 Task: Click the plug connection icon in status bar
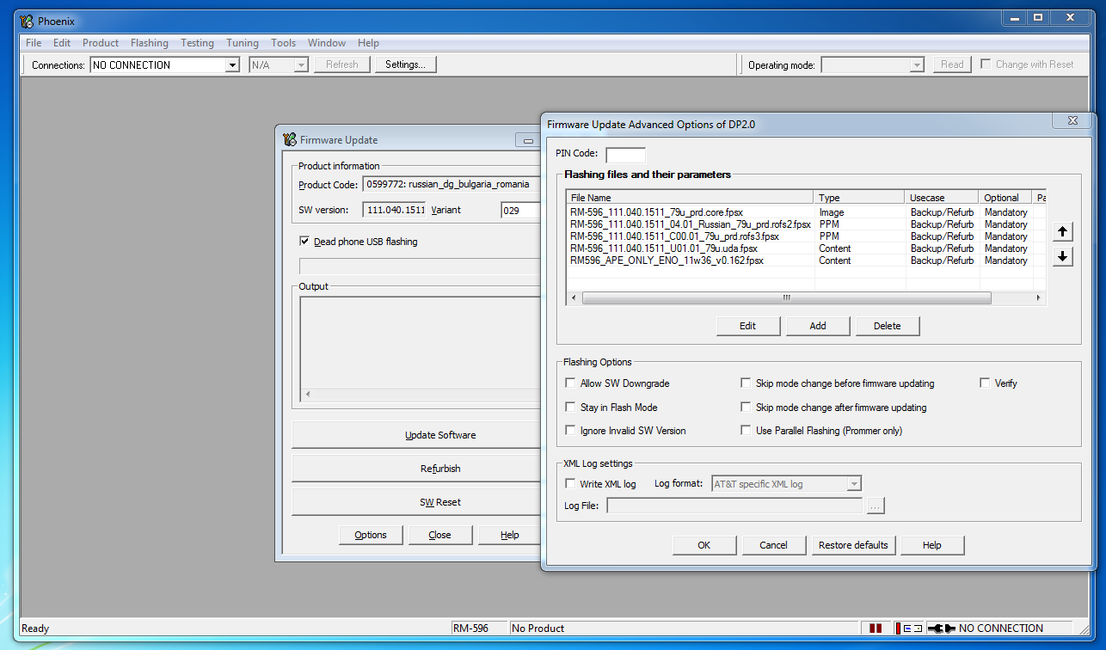pos(943,629)
